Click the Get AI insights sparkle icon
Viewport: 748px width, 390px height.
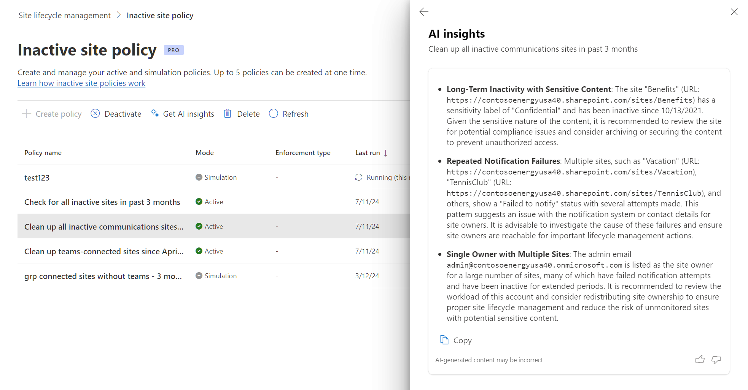click(154, 113)
